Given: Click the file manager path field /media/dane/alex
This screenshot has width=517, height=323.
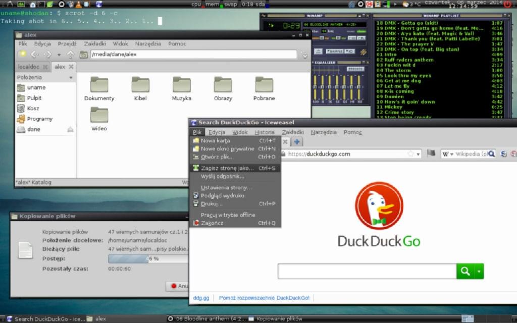Looking at the screenshot, I should click(x=193, y=55).
